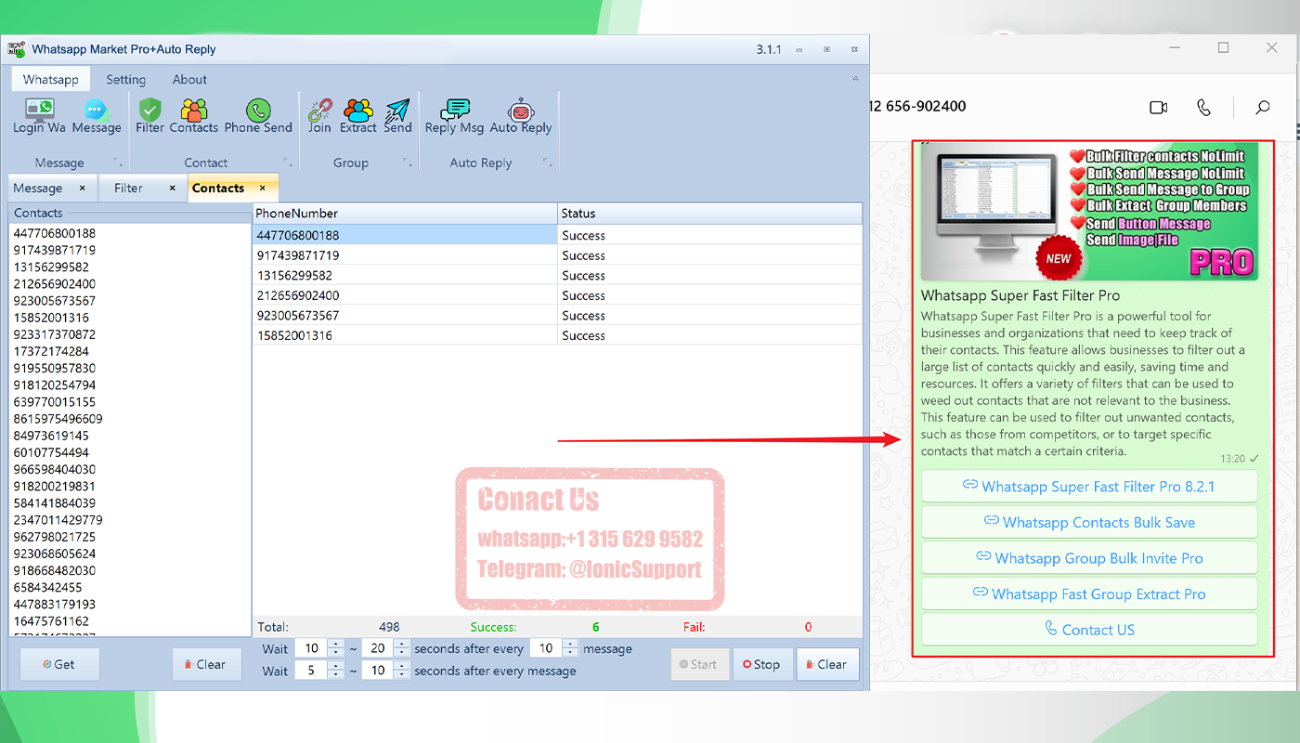Maximize the WhatsApp window
Screen dimensions: 1300x743
pyautogui.click(x=1223, y=47)
